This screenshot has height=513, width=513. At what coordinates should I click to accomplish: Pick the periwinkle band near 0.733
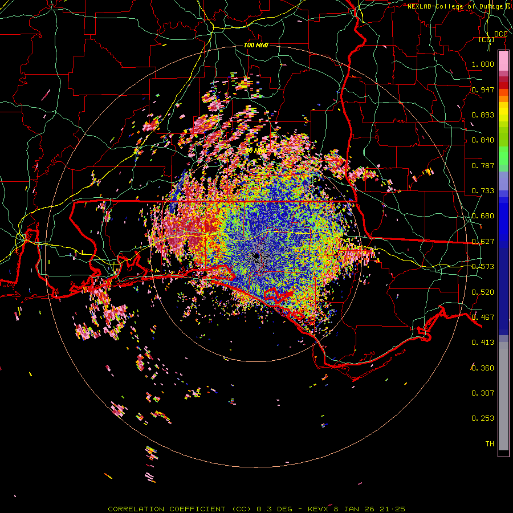503,181
